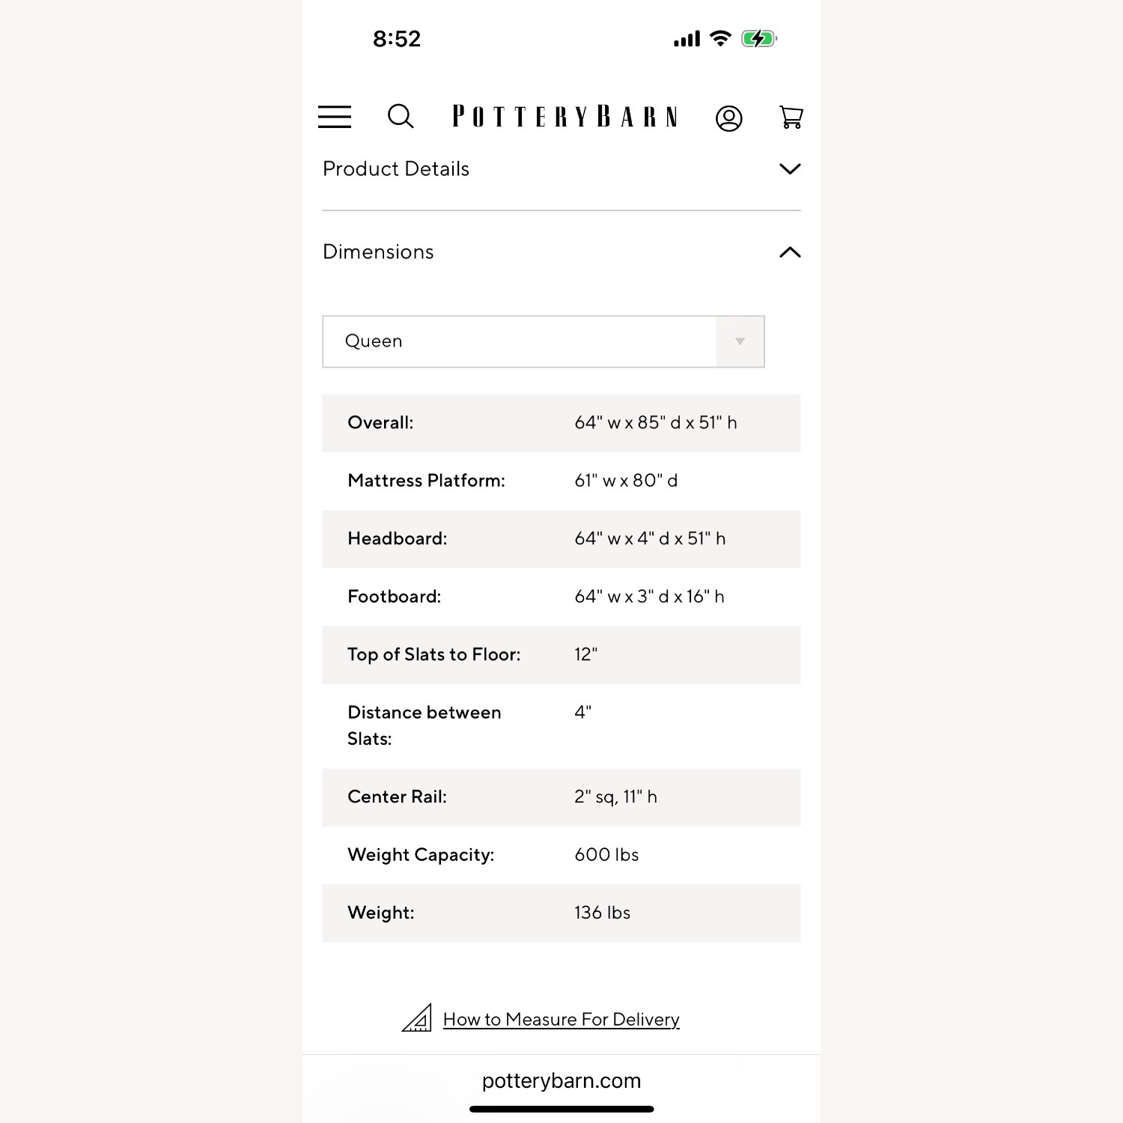Tap the cellular signal bars
Screen dimensions: 1123x1123
tap(687, 38)
